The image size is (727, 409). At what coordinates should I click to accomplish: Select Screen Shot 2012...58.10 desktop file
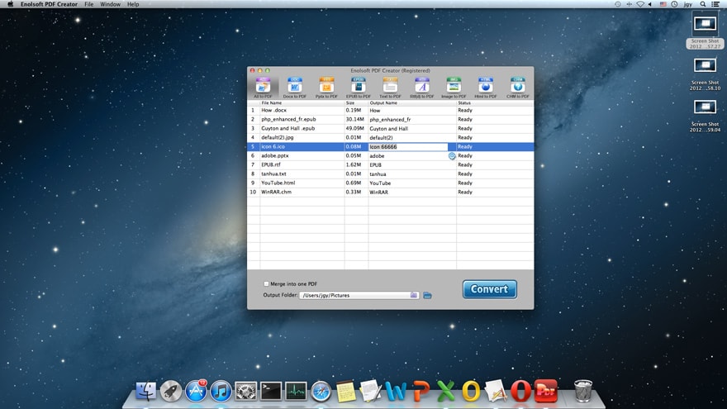click(705, 74)
